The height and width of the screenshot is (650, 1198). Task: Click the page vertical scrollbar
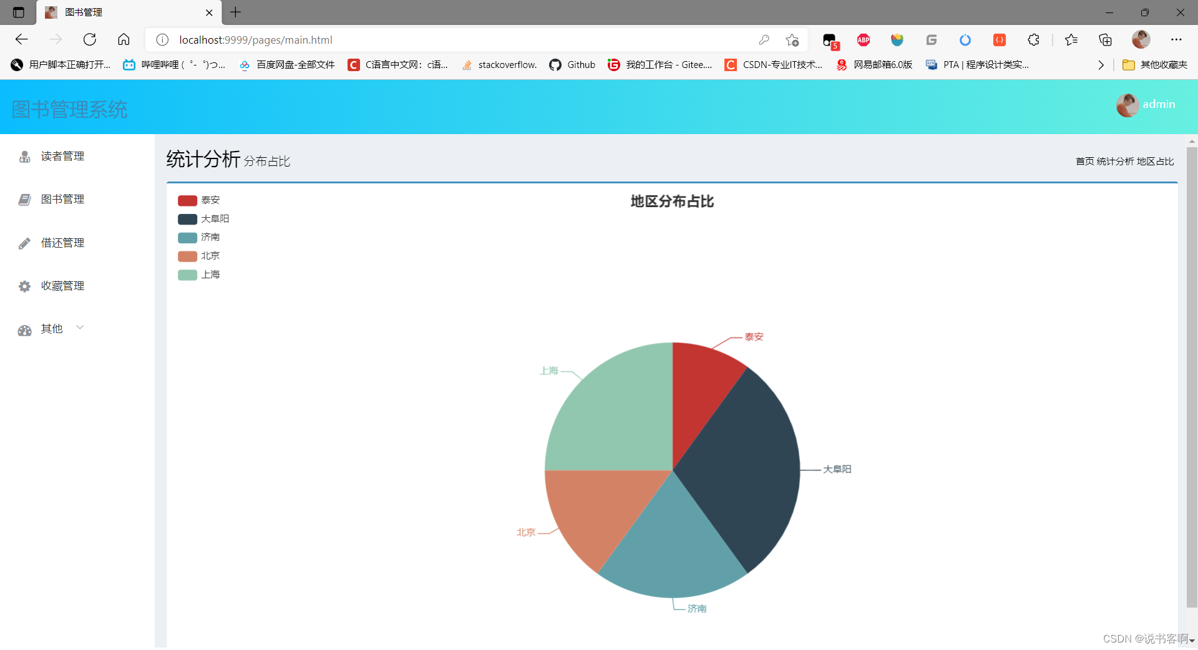tap(1192, 377)
